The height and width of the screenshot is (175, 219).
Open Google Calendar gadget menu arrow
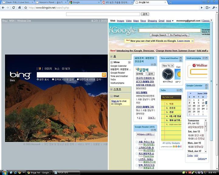coord(207,88)
